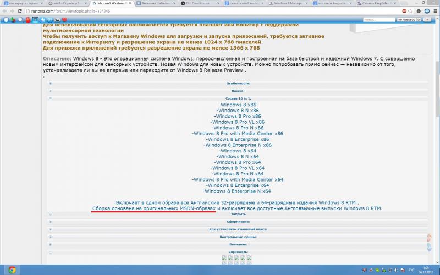Click the red heart icon in site toolbar
This screenshot has height=275, width=440.
64,20
